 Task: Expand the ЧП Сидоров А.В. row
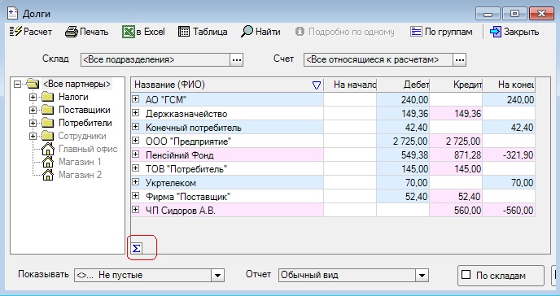click(136, 210)
